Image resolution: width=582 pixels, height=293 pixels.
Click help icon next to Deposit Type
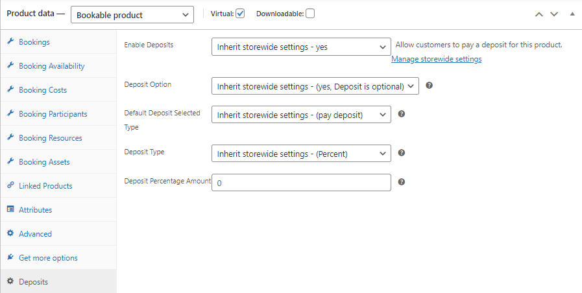point(402,153)
